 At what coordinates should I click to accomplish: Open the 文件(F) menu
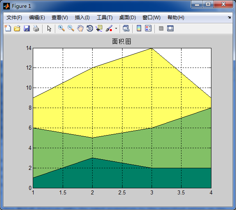(14, 18)
